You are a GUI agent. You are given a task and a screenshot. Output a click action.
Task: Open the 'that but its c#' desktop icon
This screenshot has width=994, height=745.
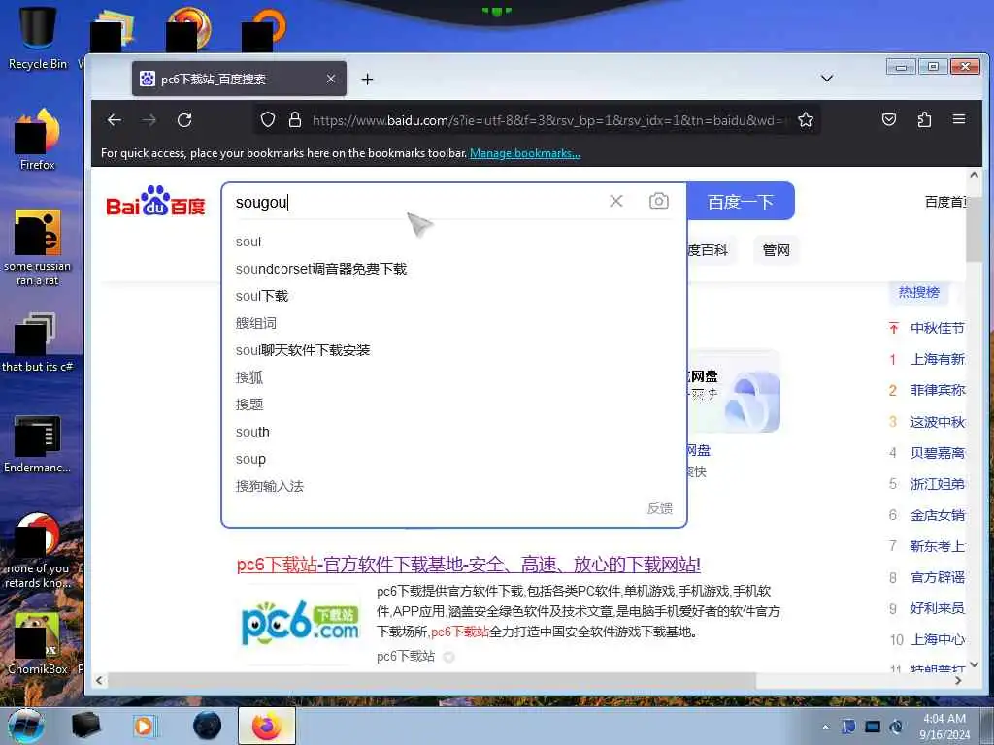click(38, 342)
